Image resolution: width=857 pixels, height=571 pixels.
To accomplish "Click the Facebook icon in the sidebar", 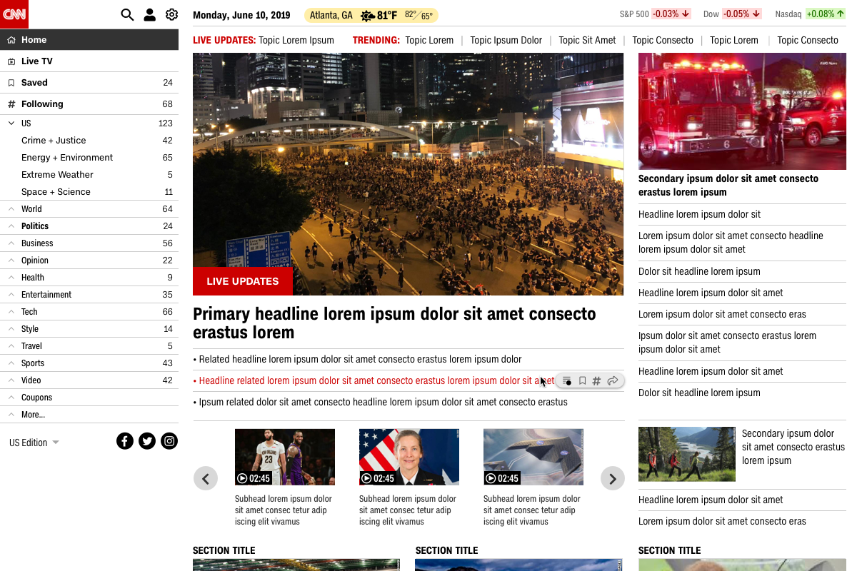I will pyautogui.click(x=125, y=441).
